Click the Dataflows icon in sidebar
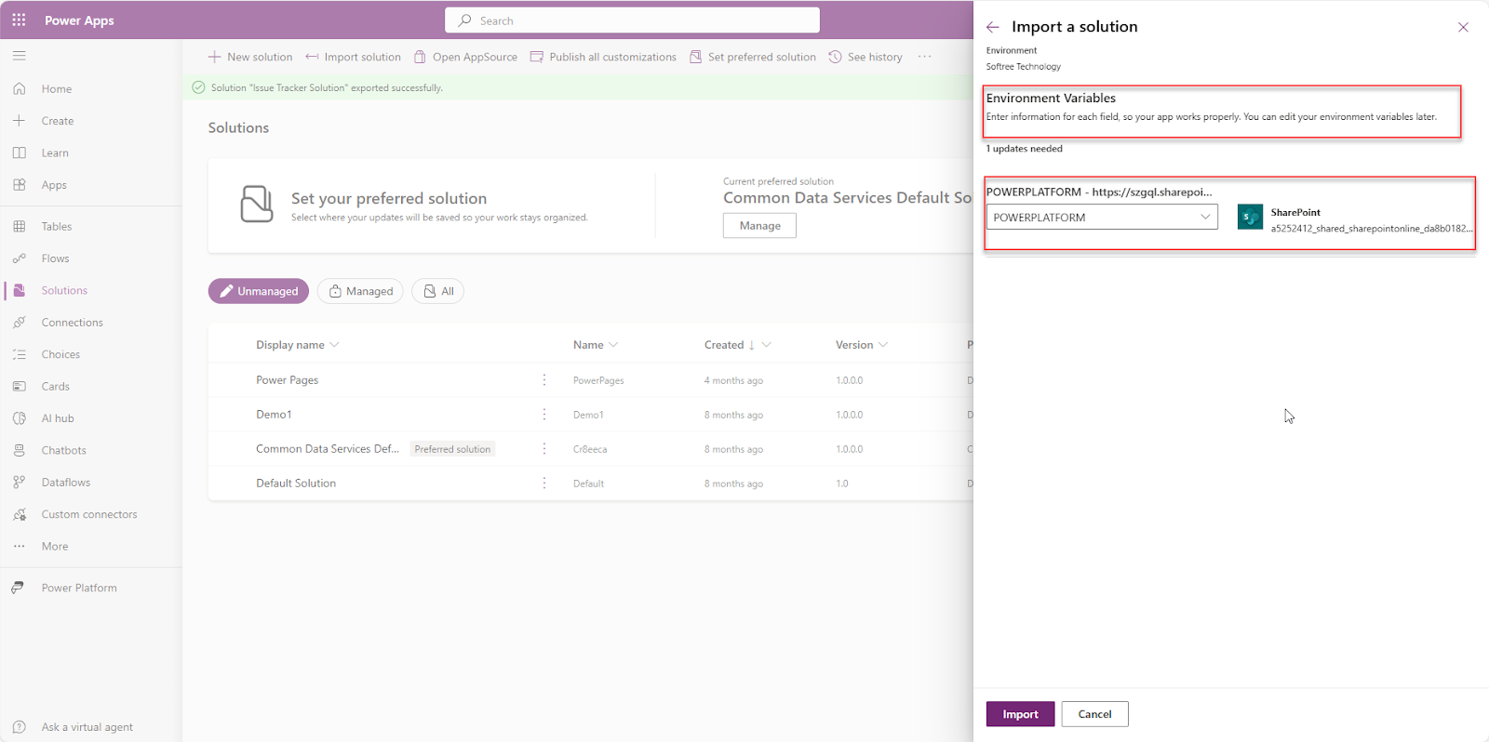 (x=20, y=482)
